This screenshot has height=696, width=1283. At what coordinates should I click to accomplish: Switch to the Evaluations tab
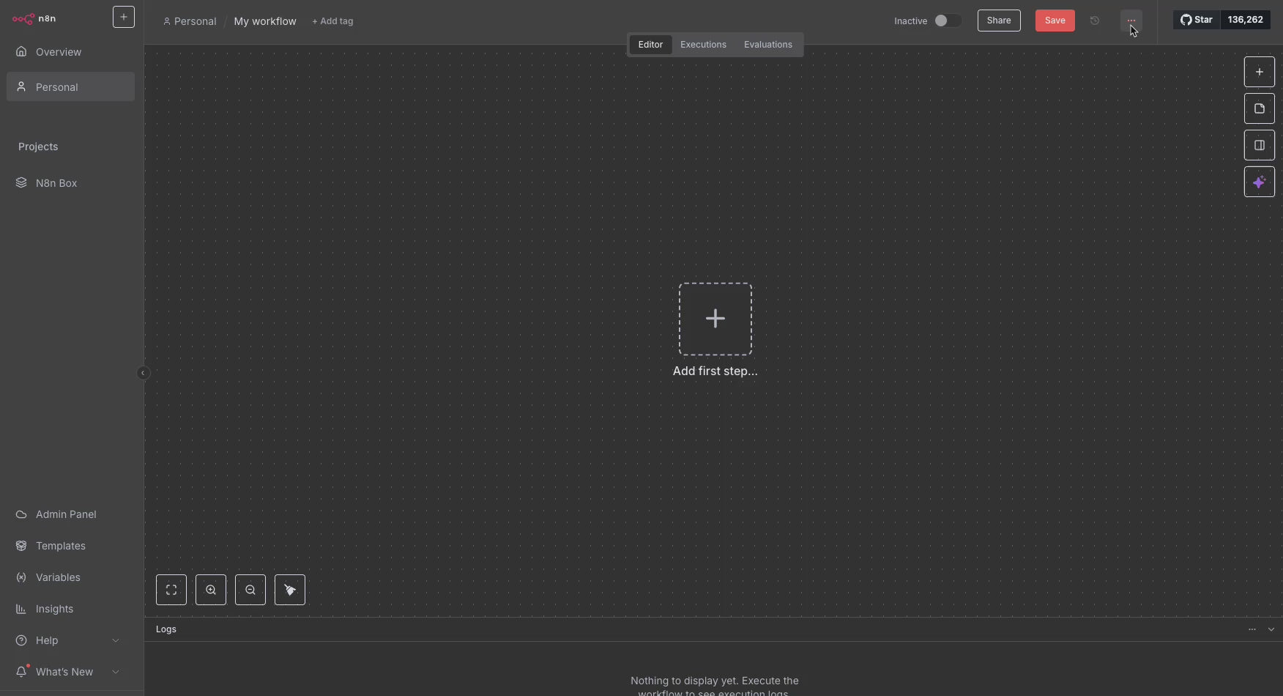767,45
